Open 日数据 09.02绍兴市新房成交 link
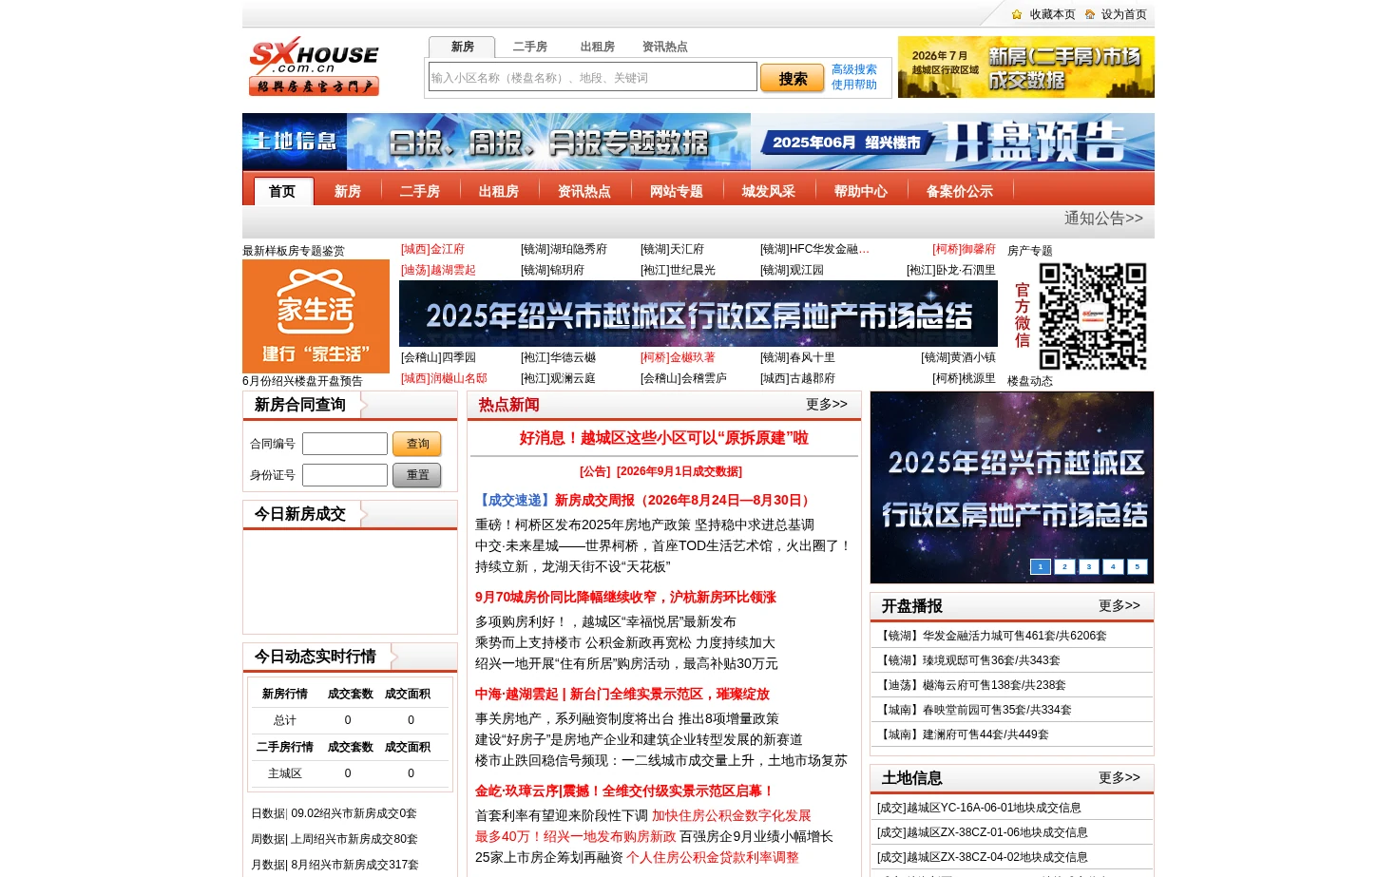Image resolution: width=1397 pixels, height=877 pixels. point(334,813)
